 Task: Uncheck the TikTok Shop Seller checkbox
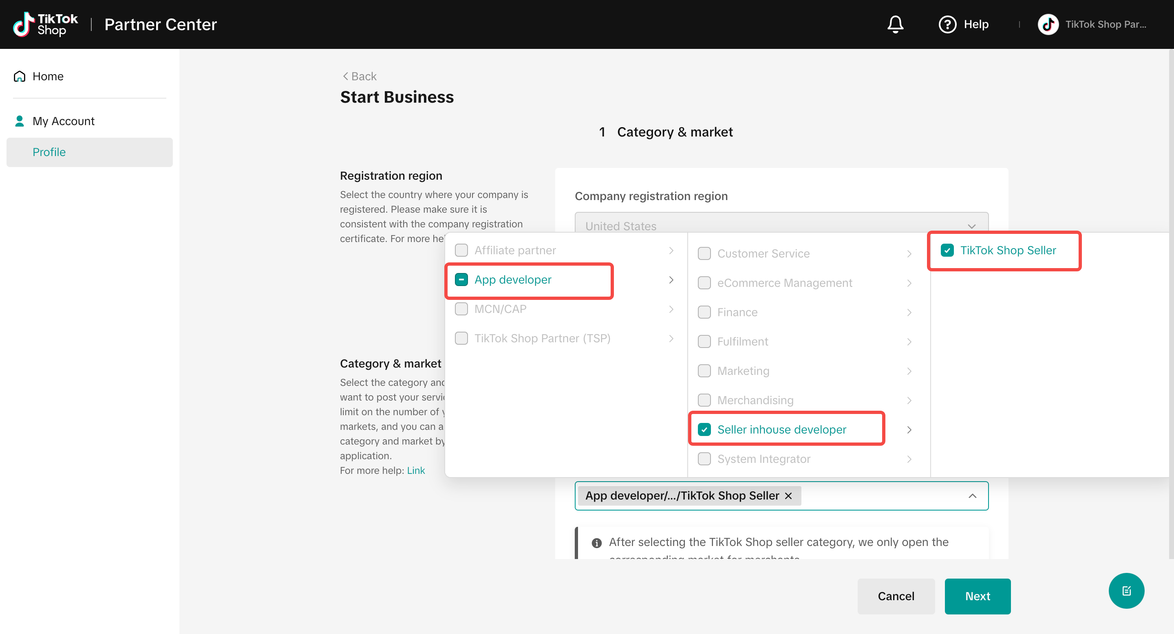pos(947,250)
